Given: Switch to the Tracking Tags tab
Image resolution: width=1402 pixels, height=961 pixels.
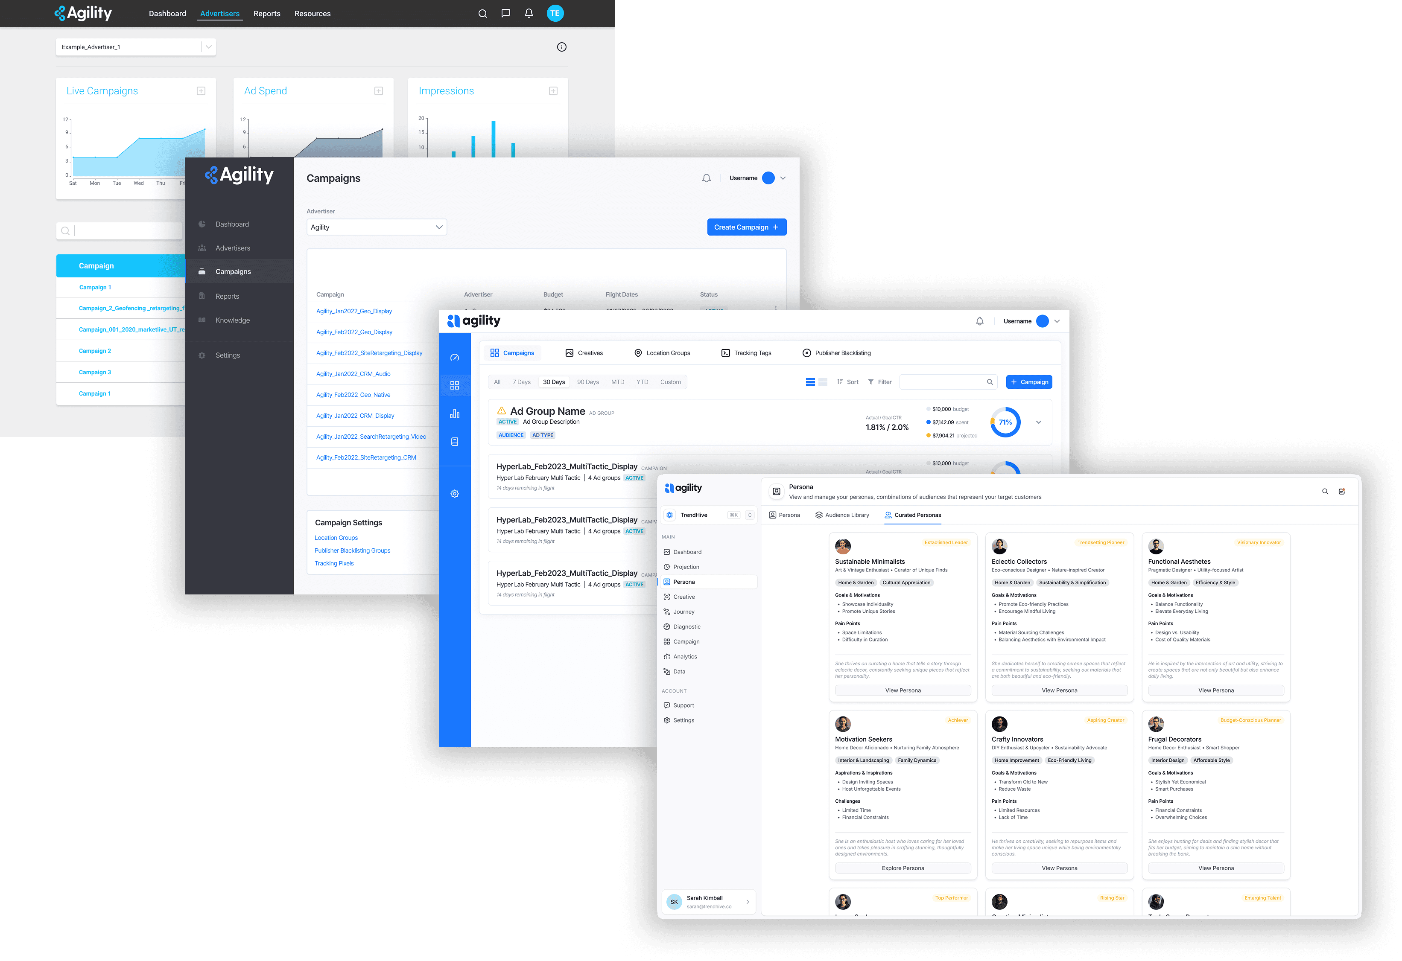Looking at the screenshot, I should [x=746, y=353].
